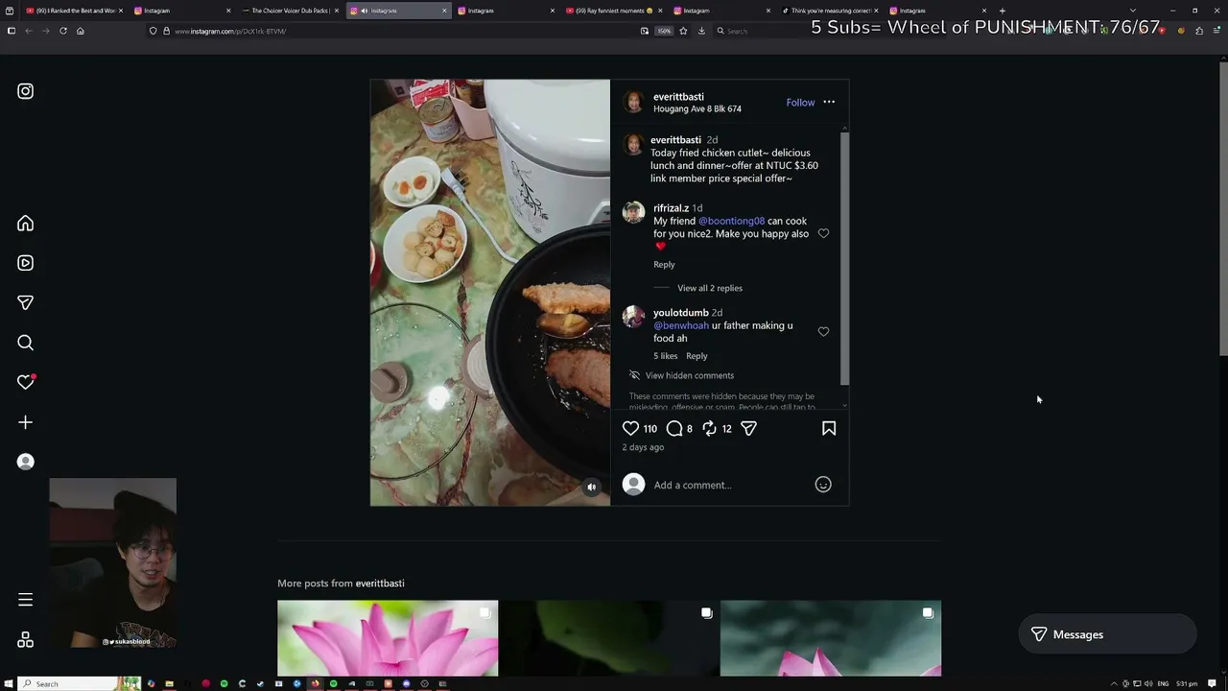The width and height of the screenshot is (1228, 691).
Task: Open the Search magnifier in sidebar
Action: [26, 343]
